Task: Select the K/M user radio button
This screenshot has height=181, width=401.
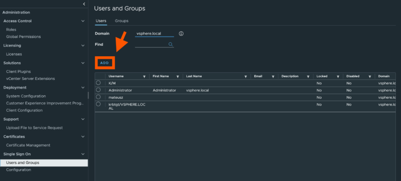Action: tap(98, 83)
